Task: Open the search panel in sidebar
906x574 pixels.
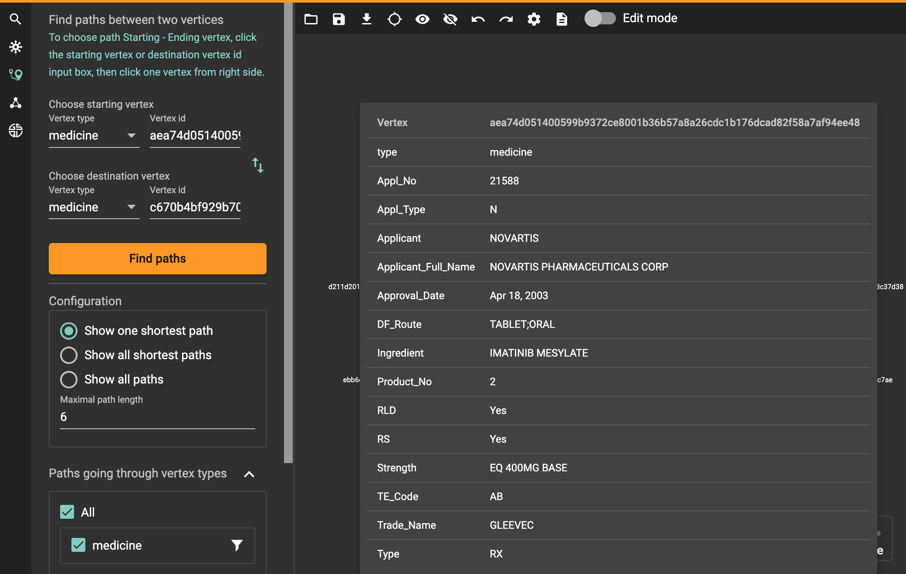Action: [x=16, y=19]
